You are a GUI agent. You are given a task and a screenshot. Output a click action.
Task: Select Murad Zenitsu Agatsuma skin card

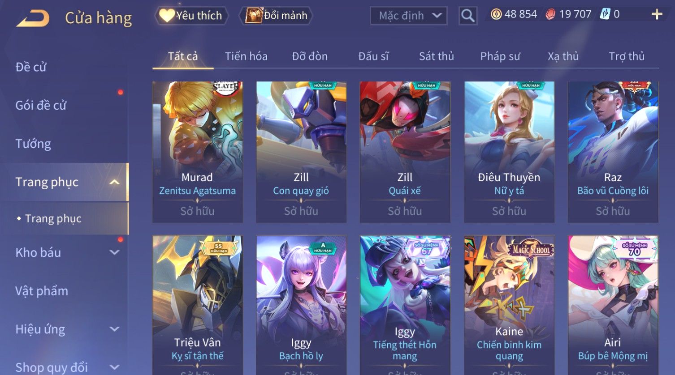pos(198,152)
